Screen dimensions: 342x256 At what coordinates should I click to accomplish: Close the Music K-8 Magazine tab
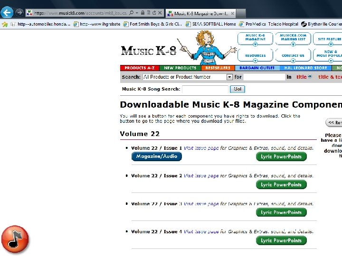[x=232, y=13]
